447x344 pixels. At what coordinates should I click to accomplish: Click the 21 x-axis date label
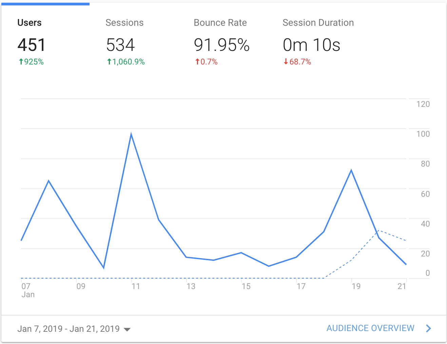click(402, 286)
